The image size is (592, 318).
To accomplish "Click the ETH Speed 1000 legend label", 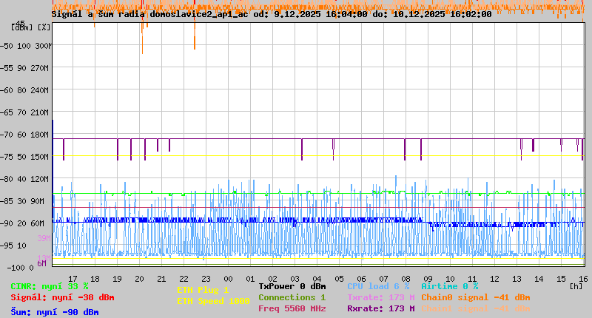I will click(x=213, y=301).
